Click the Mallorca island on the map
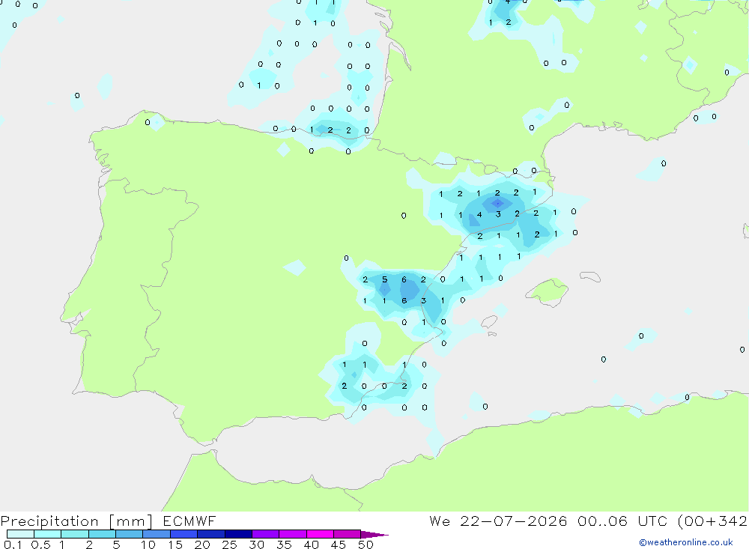The height and width of the screenshot is (549, 749). (548, 291)
